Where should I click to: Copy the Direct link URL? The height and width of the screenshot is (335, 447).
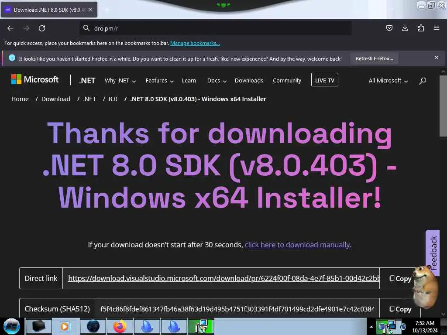tap(400, 279)
